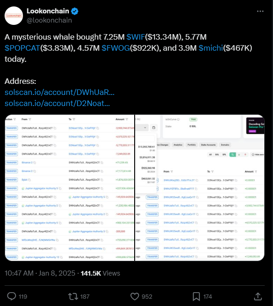
Task: Open the share upload icon
Action: [x=258, y=296]
